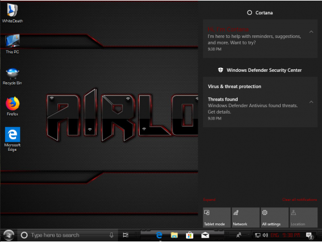Open the Start menu button
Image resolution: width=322 pixels, height=242 pixels.
pos(8,235)
